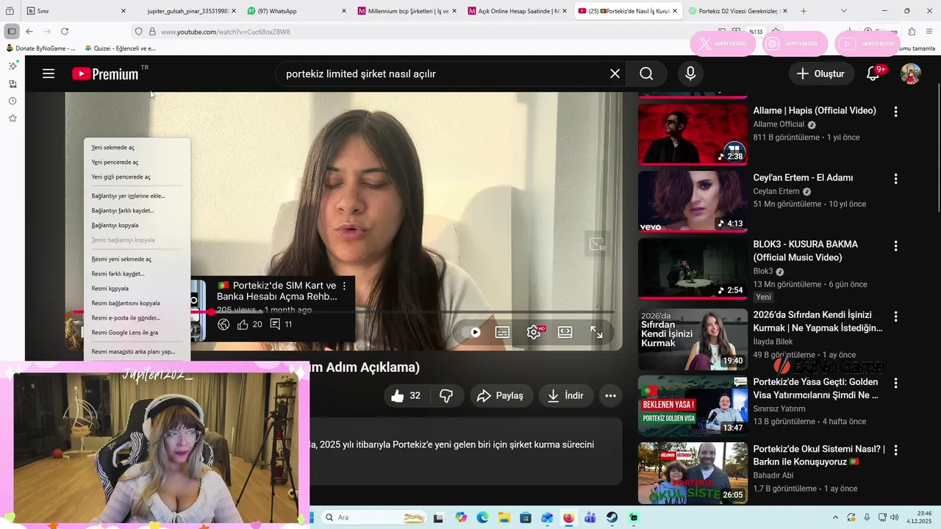Image resolution: width=941 pixels, height=529 pixels.
Task: Play Ceyl'an Ertem - El Adamı thumbnail
Action: point(693,201)
